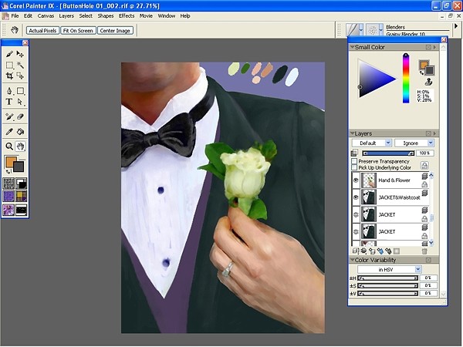Open the Layer Commands button menu

356,251
